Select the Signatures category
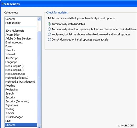The image size is (137, 128). [x=12, y=105]
